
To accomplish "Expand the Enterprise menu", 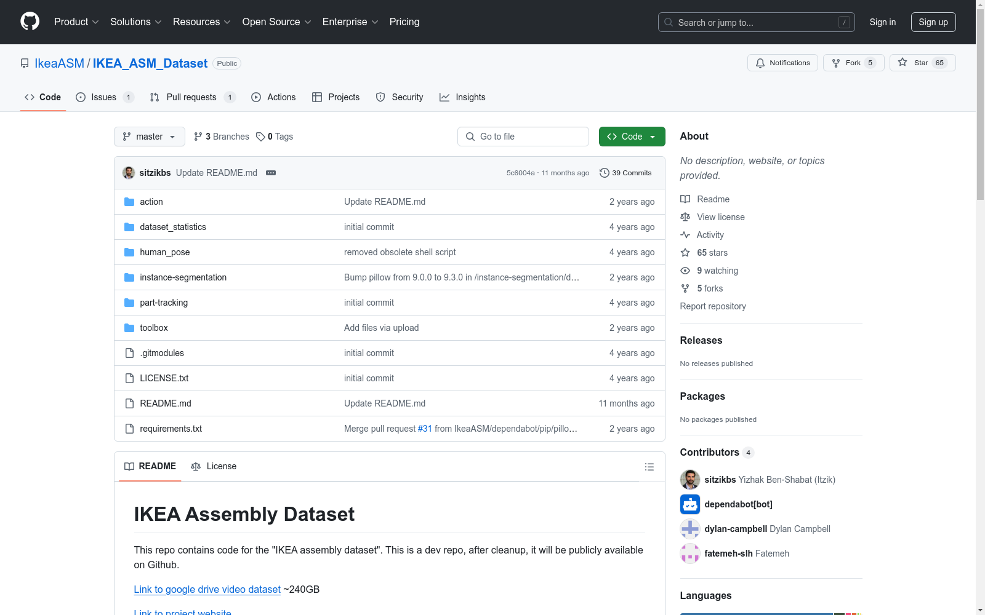I will coord(350,22).
